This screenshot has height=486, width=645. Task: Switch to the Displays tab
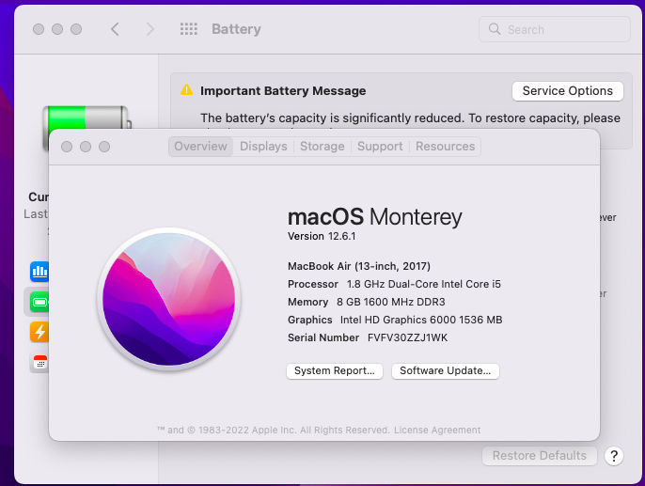263,147
